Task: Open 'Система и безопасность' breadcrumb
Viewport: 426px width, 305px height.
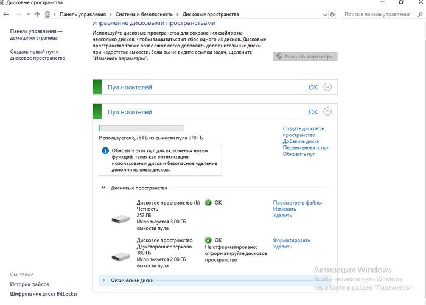Action: tap(144, 15)
